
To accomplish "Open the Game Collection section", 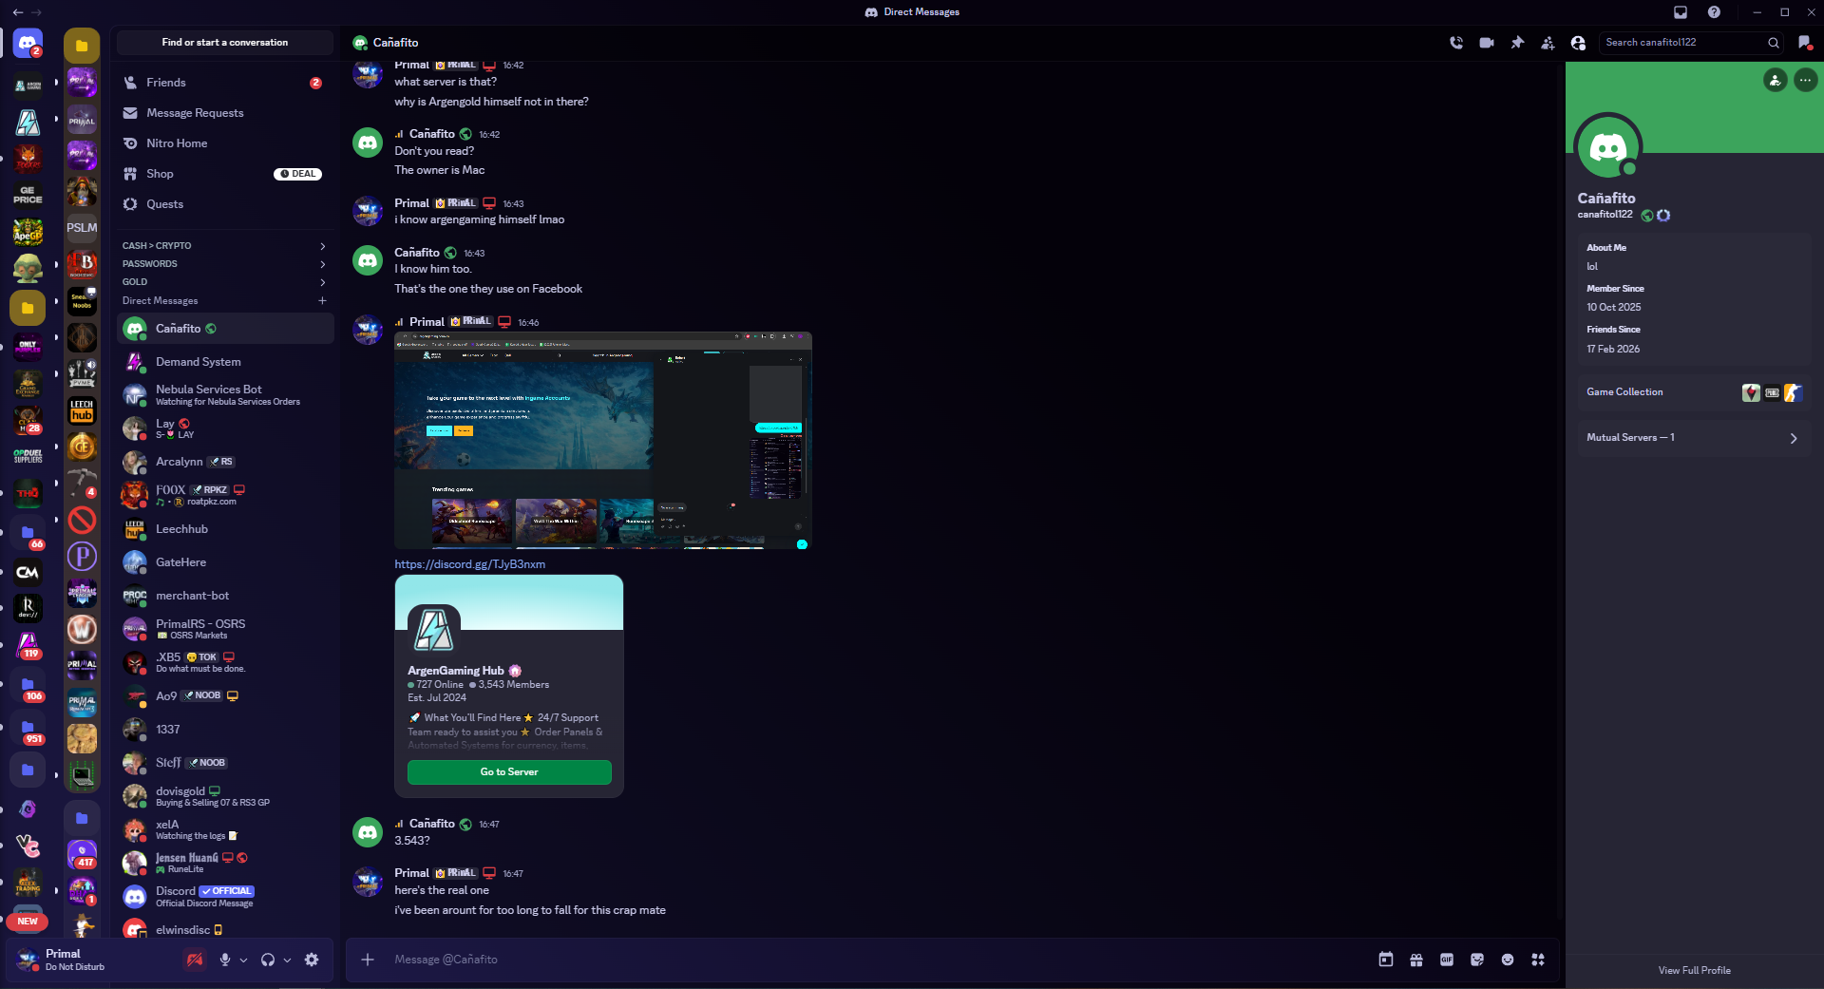I will (x=1694, y=392).
